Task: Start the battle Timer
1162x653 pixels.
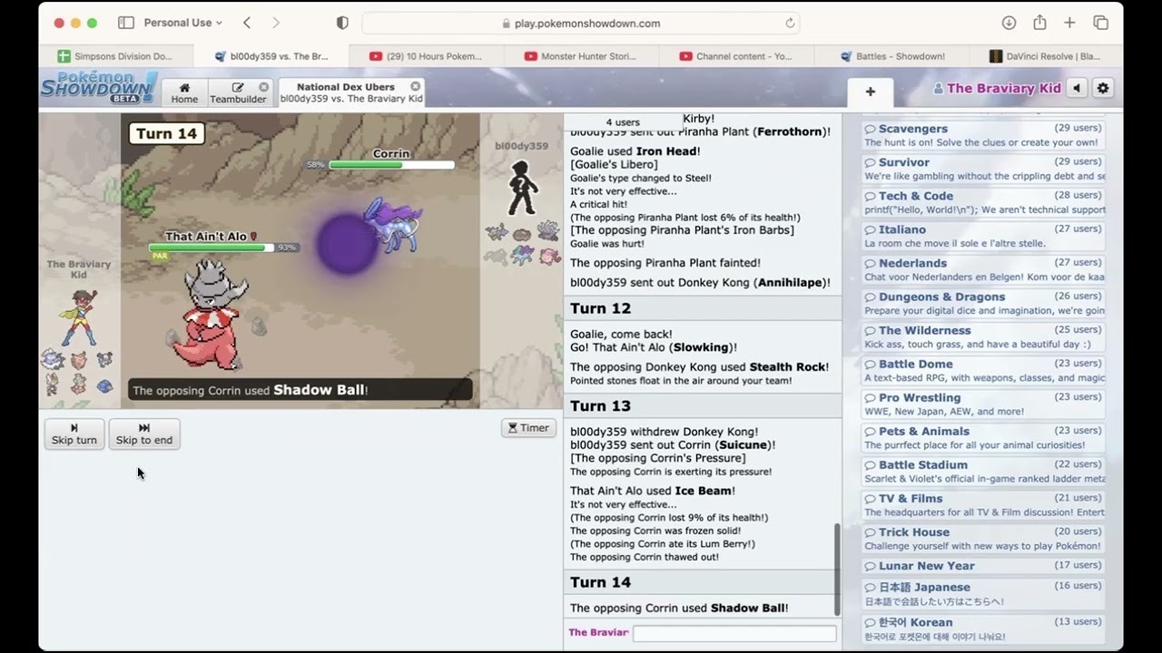Action: tap(528, 427)
